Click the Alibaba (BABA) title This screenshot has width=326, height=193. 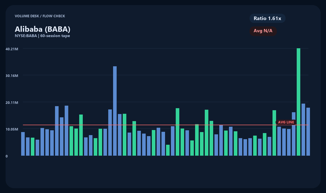tap(43, 29)
